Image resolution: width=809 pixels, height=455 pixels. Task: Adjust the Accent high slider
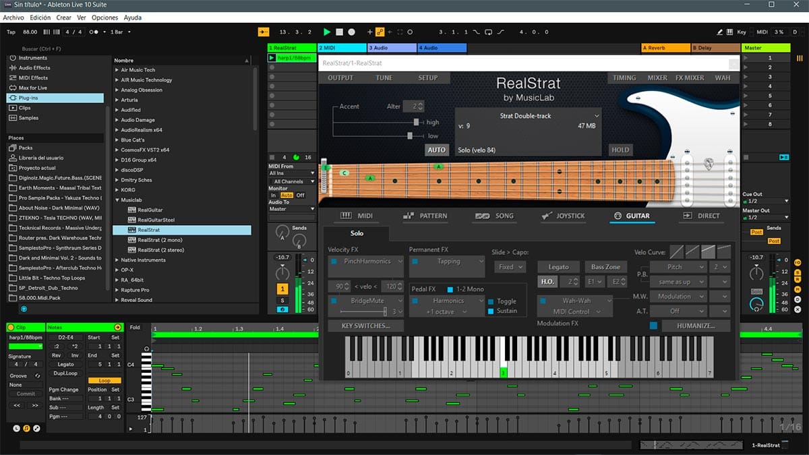click(x=417, y=122)
